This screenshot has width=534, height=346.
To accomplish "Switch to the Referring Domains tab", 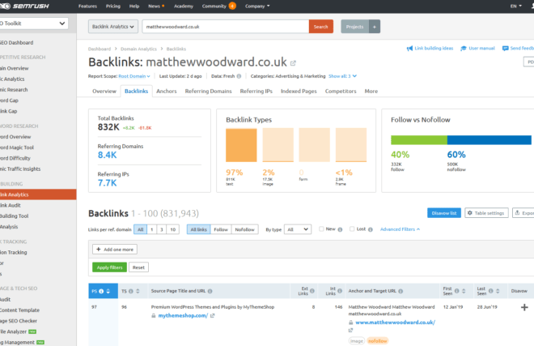I will (208, 91).
